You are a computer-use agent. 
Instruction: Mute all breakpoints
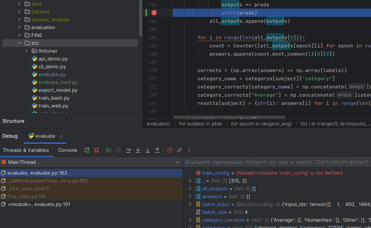(180, 150)
